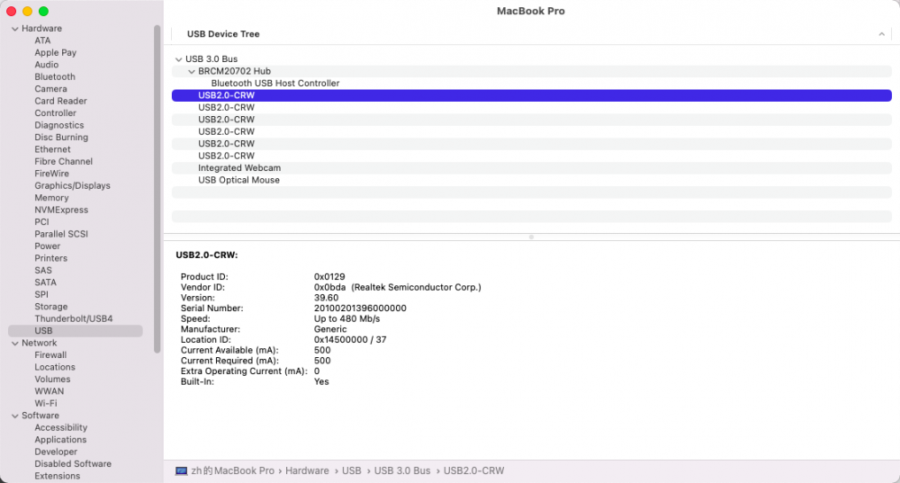Select Memory in the sidebar
The image size is (900, 483).
point(51,198)
